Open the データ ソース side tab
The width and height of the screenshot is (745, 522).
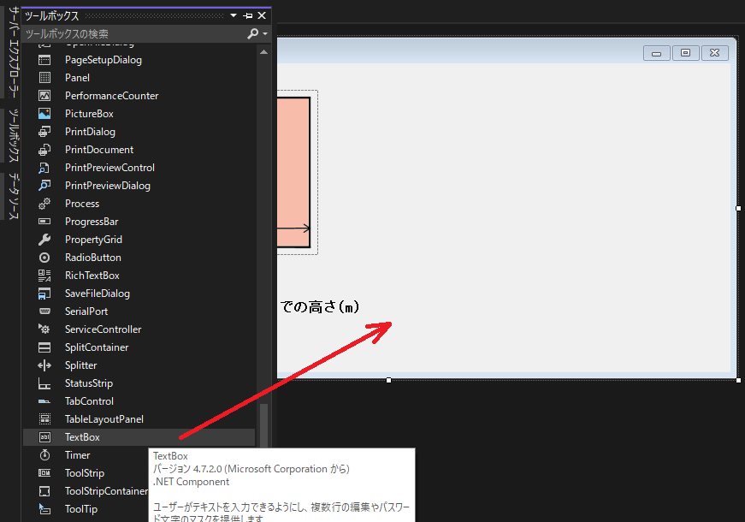14,196
